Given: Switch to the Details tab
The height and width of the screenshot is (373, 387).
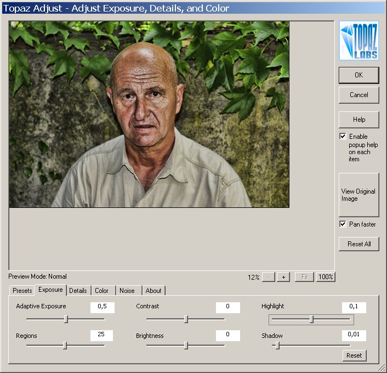Looking at the screenshot, I should [78, 291].
